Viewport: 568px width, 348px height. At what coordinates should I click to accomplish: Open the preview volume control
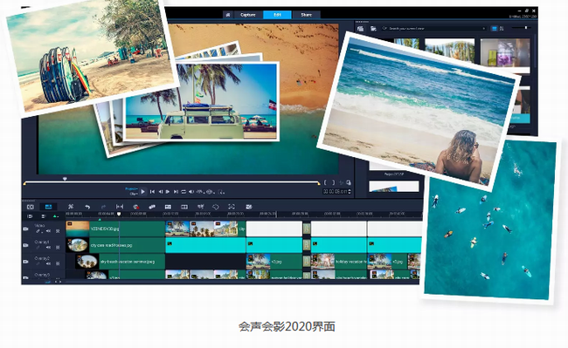tap(191, 192)
